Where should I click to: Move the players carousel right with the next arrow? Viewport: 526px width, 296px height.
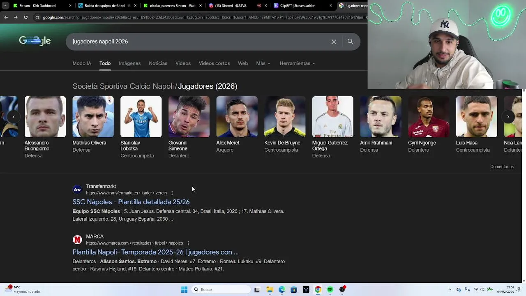point(508,117)
